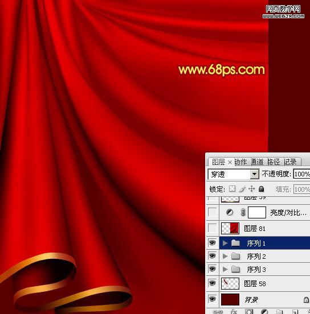Expand the 序列 3 group

[x=225, y=269]
